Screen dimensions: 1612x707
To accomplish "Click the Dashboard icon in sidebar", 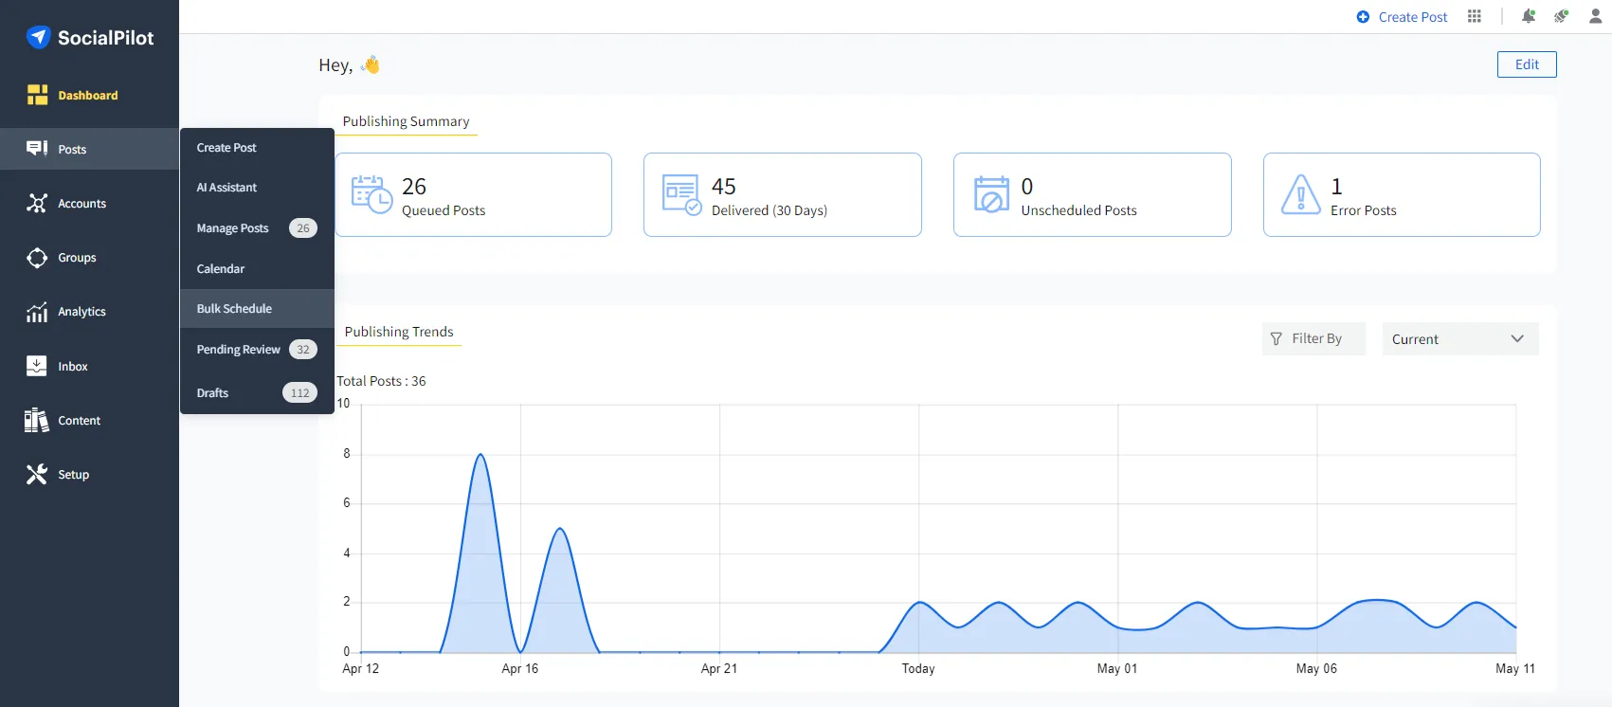I will point(37,95).
